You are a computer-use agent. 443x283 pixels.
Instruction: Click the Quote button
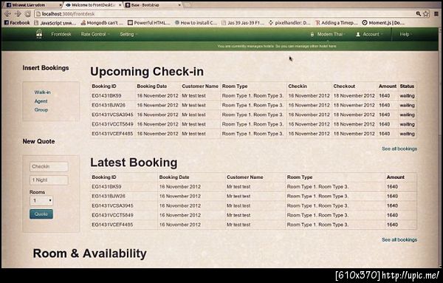tap(41, 214)
